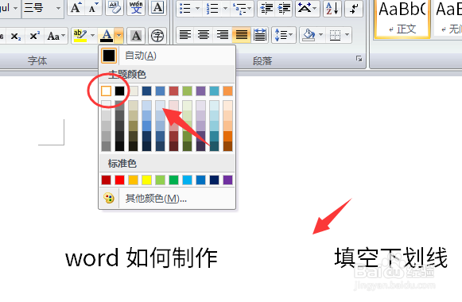This screenshot has width=462, height=302.
Task: Toggle distributed alignment
Action: tap(259, 35)
